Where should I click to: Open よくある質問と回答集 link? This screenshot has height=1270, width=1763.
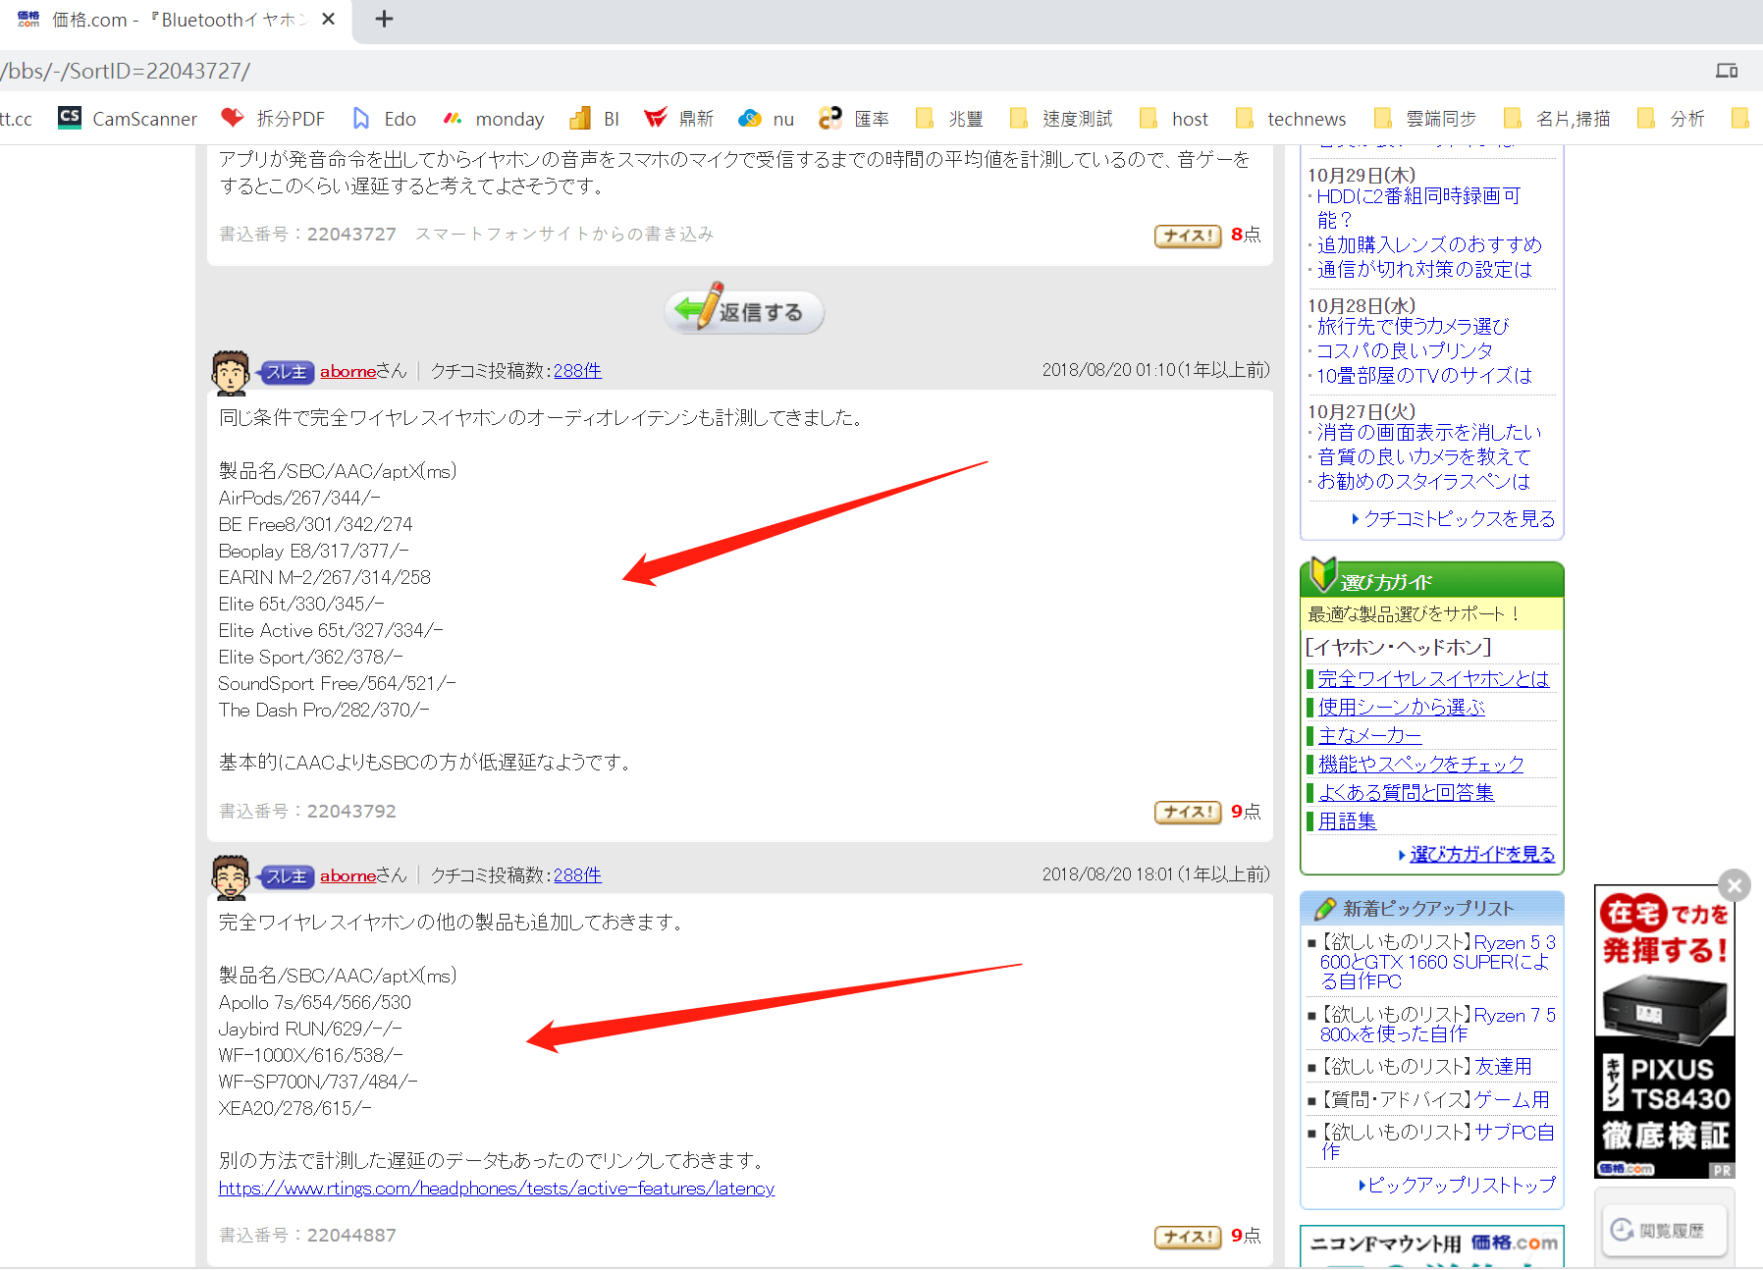(x=1406, y=792)
